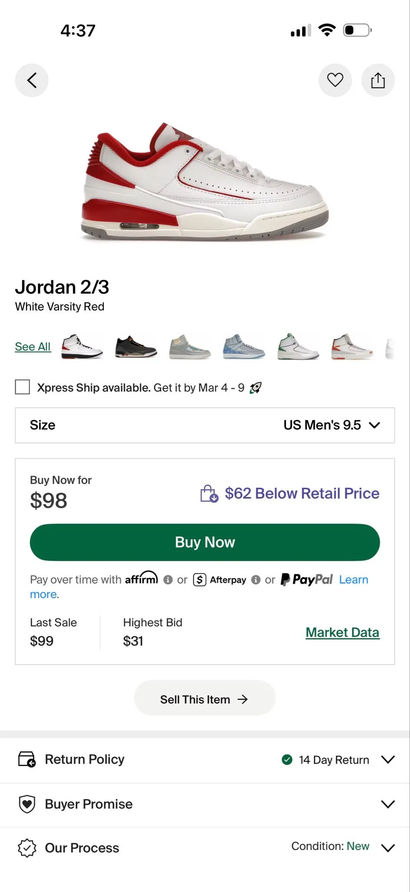Tap the Affirm info icon

pyautogui.click(x=168, y=580)
